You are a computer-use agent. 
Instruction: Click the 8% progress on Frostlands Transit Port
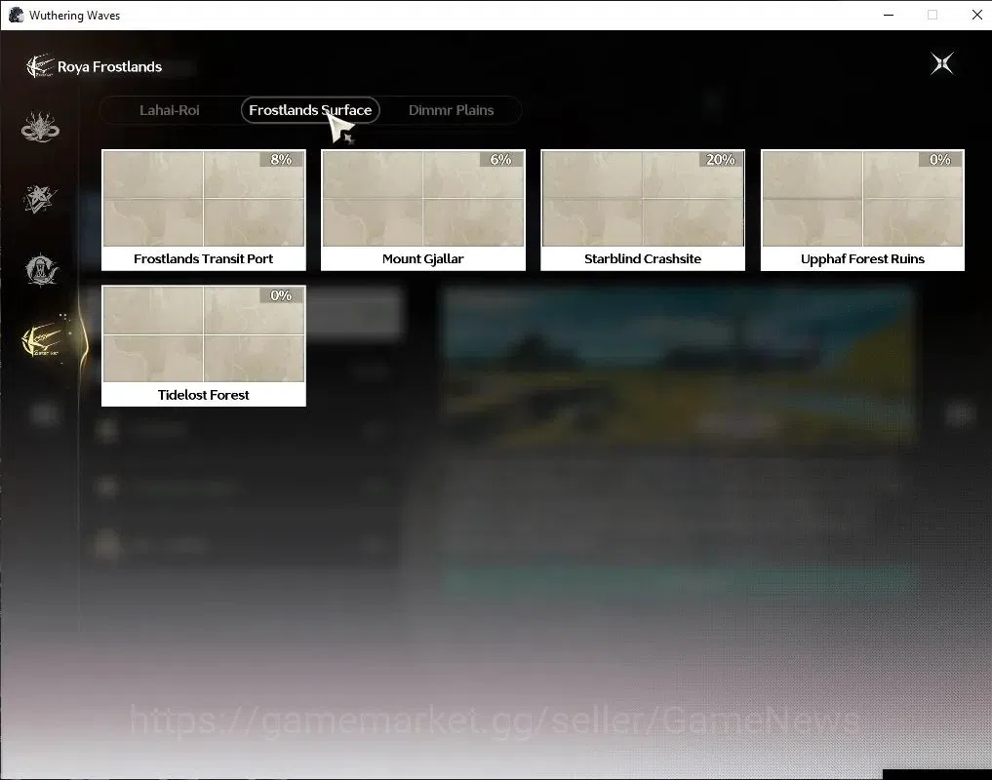281,160
